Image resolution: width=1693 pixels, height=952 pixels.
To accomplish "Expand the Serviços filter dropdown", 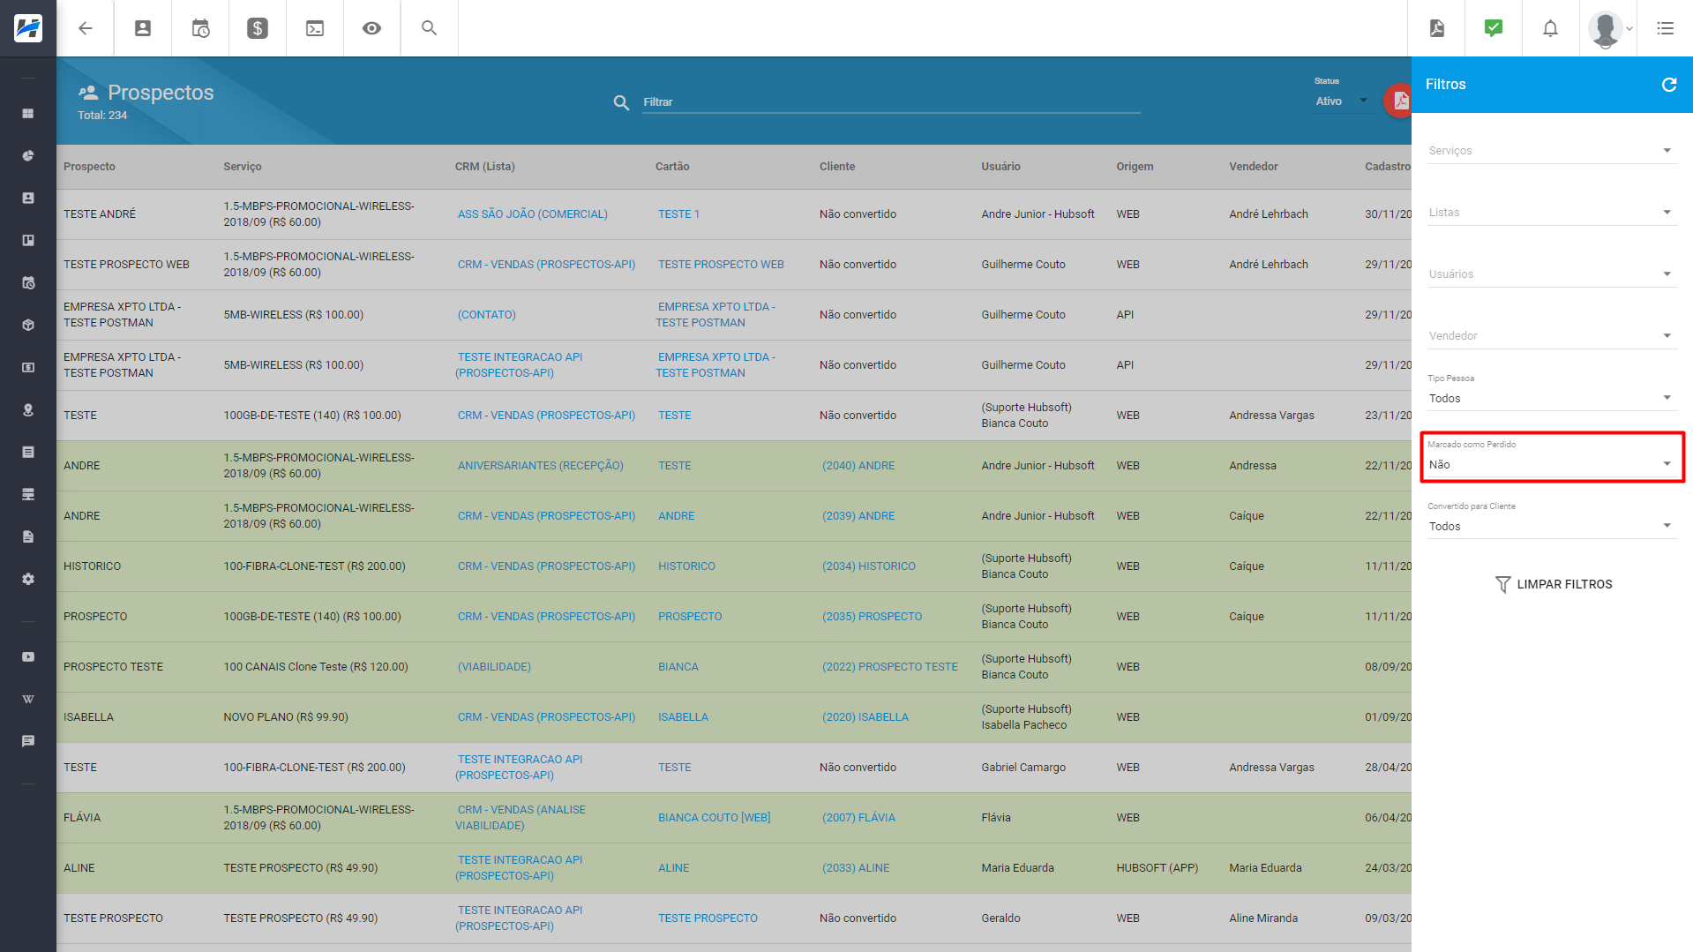I will point(1552,151).
